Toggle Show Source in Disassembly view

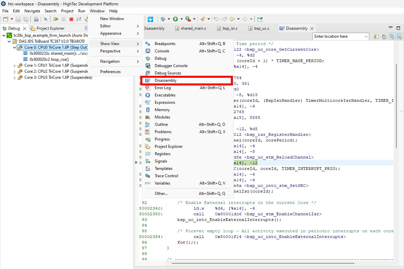399,36
